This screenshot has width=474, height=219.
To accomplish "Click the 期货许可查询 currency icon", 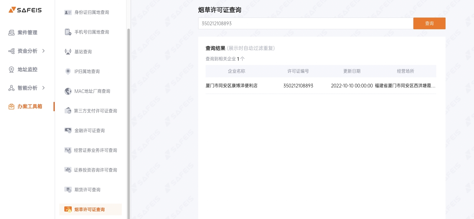I will 68,189.
